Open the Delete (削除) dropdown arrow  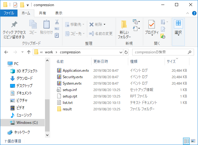pyautogui.click(x=104, y=25)
